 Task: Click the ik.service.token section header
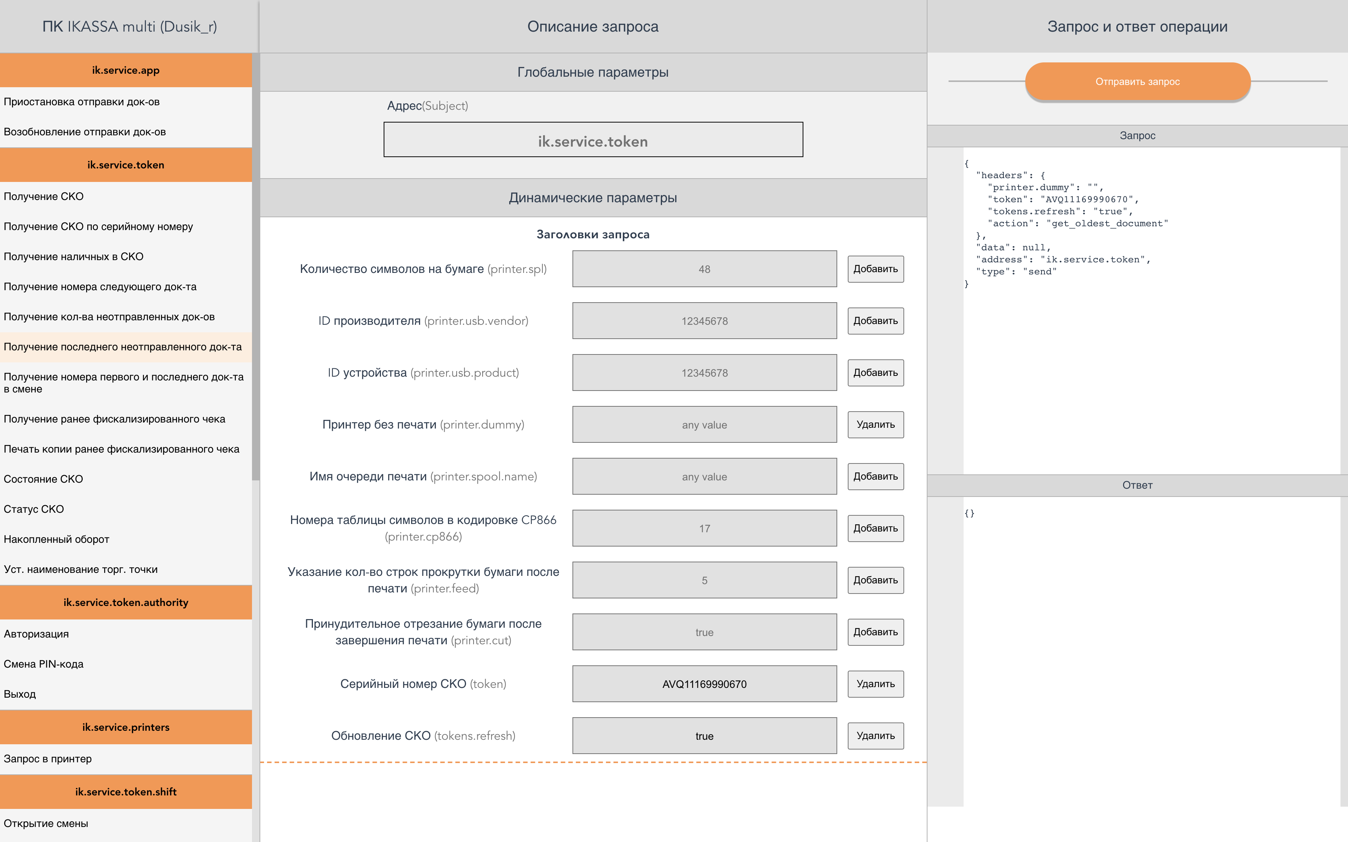click(126, 165)
